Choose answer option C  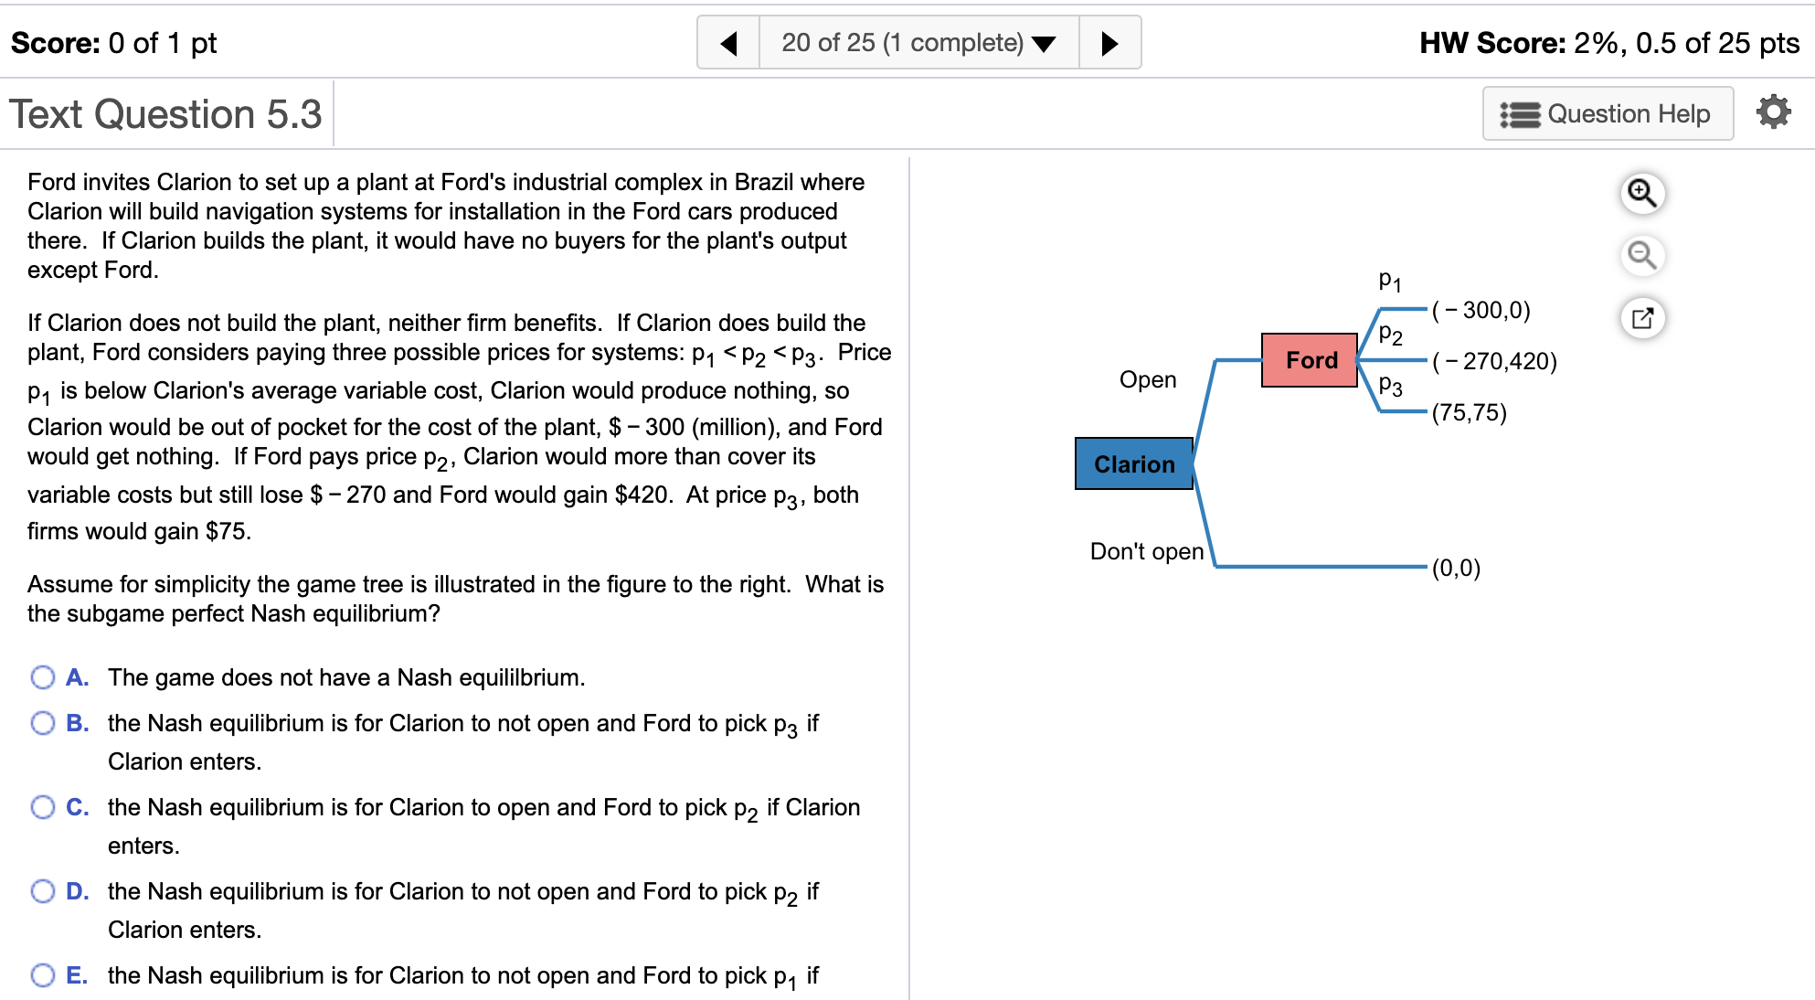(x=42, y=807)
